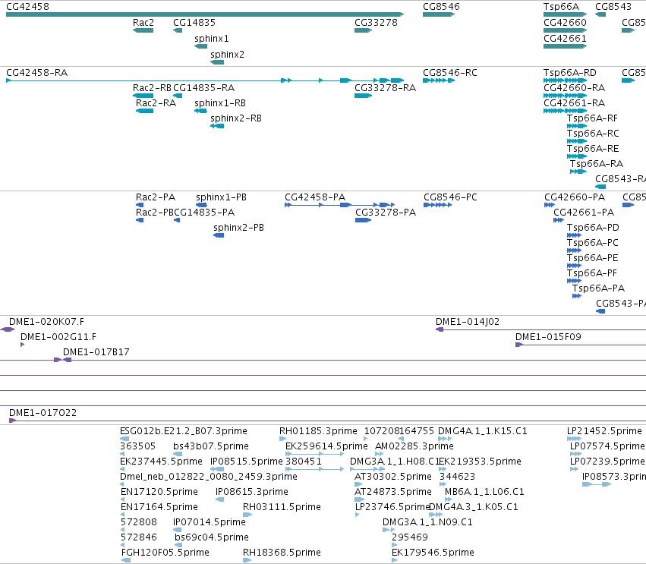646x564 pixels.
Task: Select clone label DME1-014J02
Action: (x=468, y=322)
